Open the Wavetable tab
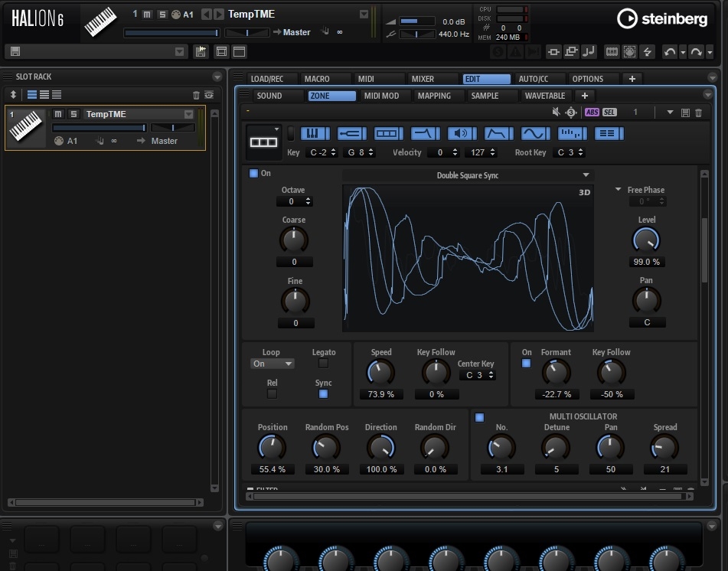Viewport: 728px width, 571px height. pyautogui.click(x=544, y=96)
